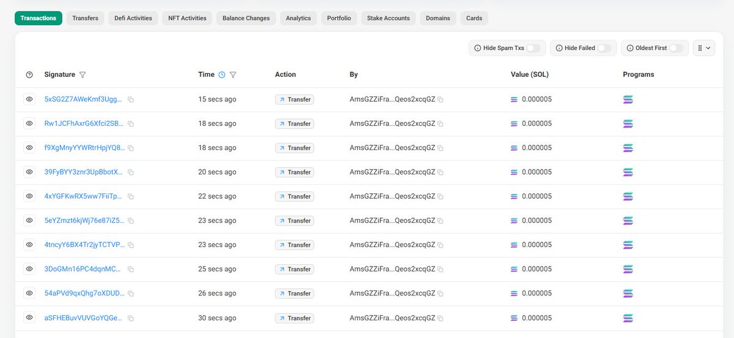The image size is (734, 338).
Task: Copy signer address in 30 secs ago row
Action: coord(440,318)
